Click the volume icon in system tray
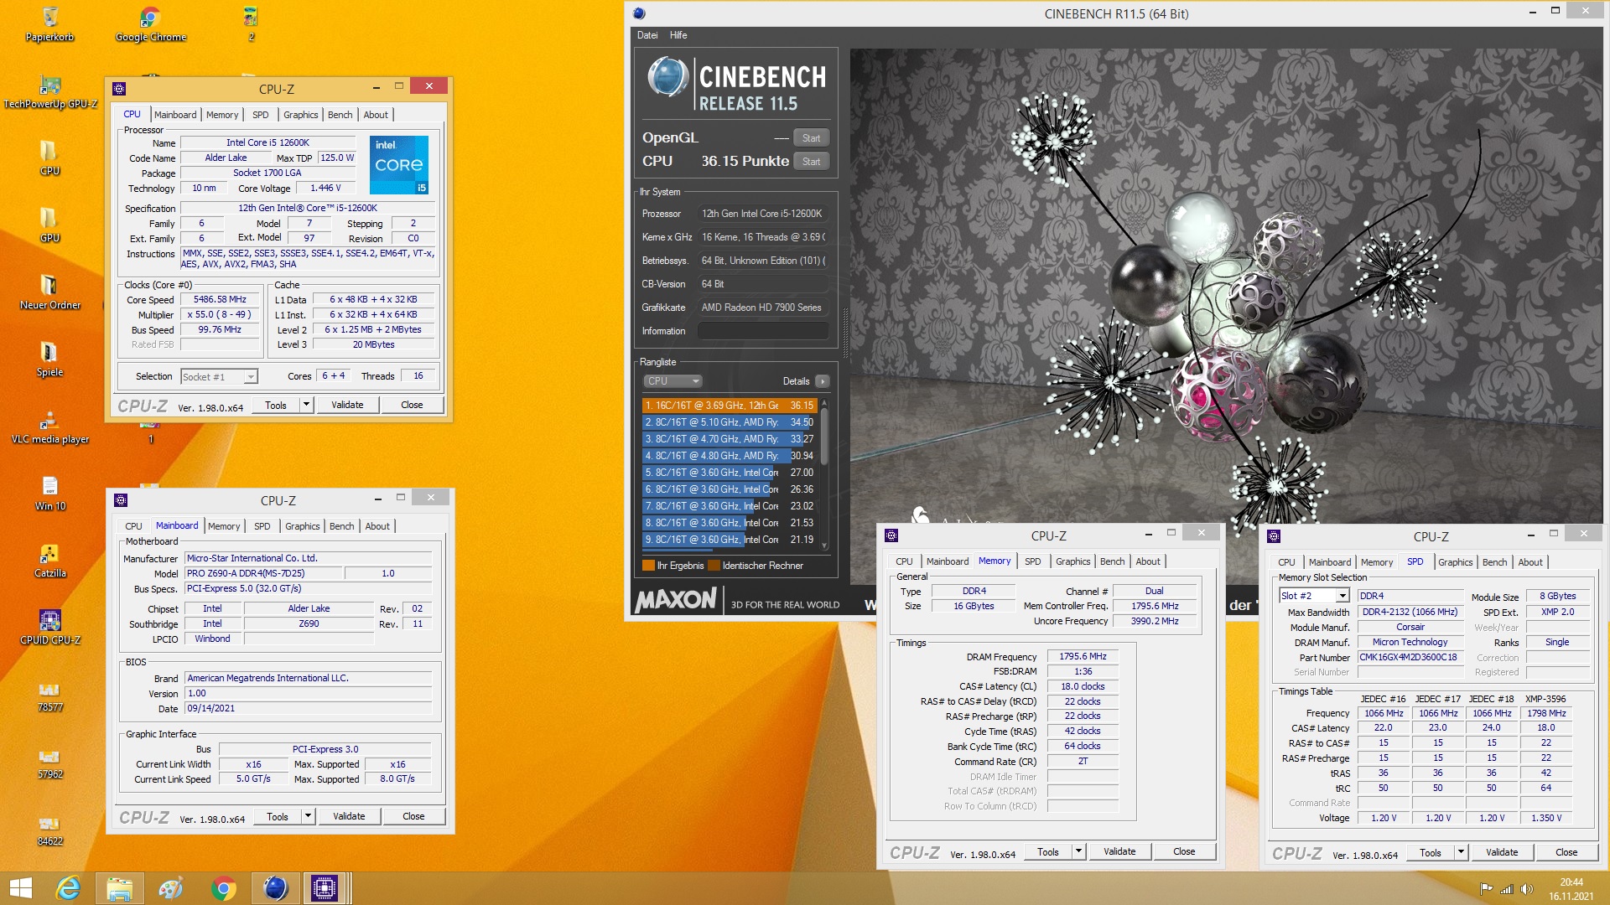 click(1526, 889)
